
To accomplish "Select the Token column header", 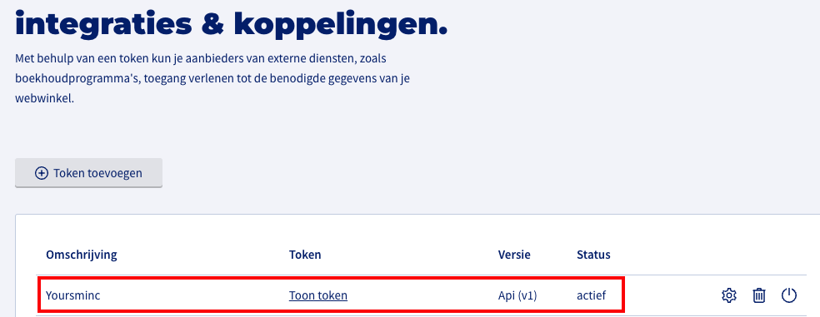I will coord(305,255).
